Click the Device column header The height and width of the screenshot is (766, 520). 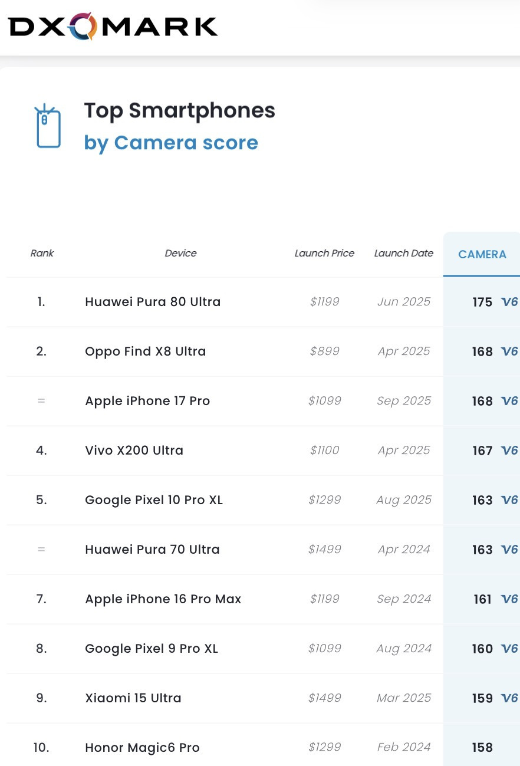point(180,253)
